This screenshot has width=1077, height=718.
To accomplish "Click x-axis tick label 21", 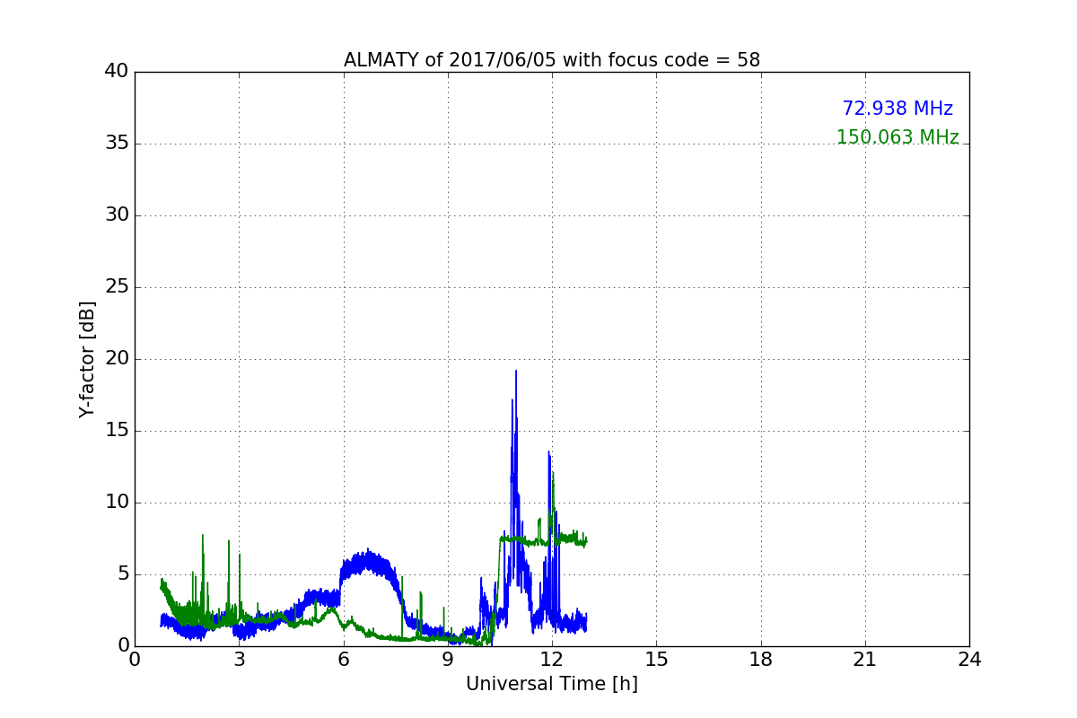I will 865,660.
